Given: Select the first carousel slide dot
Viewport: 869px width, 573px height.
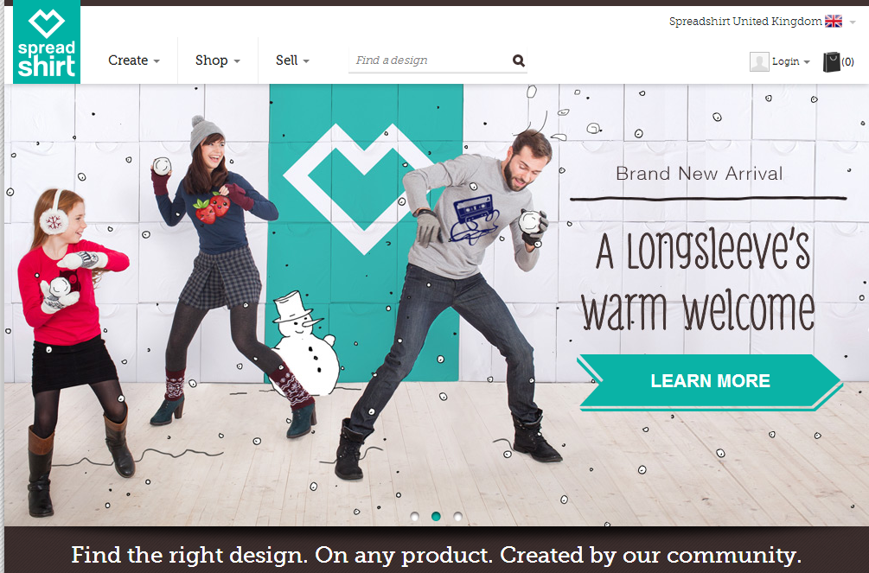Looking at the screenshot, I should (414, 517).
